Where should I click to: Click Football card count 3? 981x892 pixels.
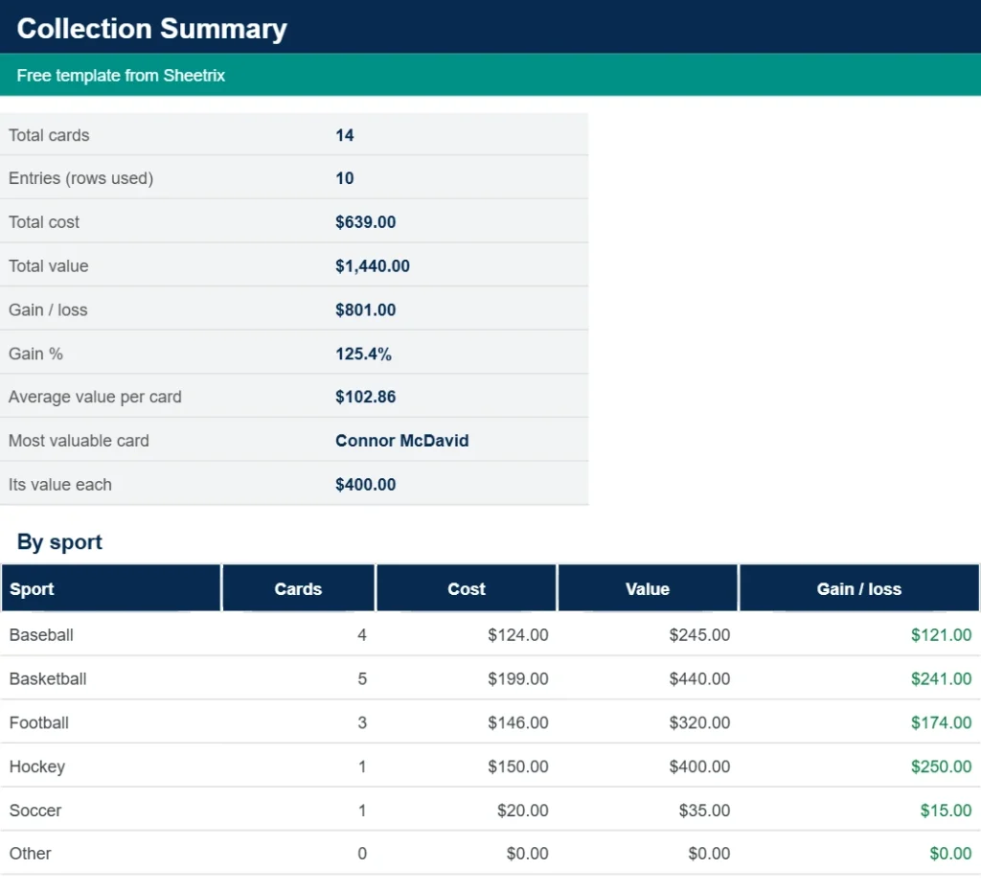click(x=361, y=722)
